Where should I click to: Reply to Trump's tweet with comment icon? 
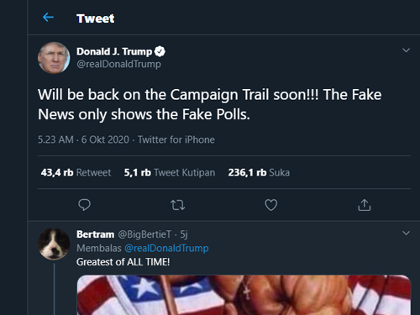point(84,205)
